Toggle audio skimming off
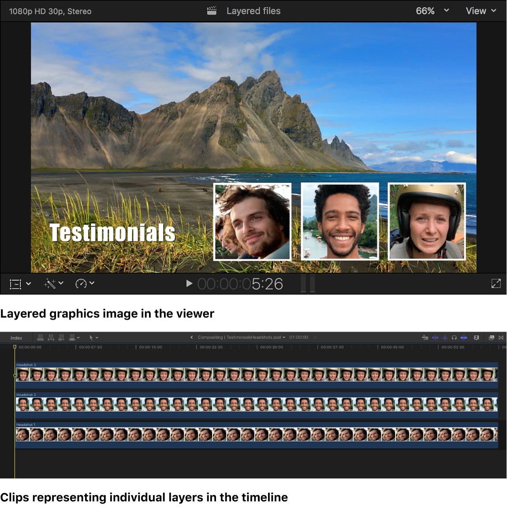This screenshot has width=507, height=507. click(x=445, y=338)
